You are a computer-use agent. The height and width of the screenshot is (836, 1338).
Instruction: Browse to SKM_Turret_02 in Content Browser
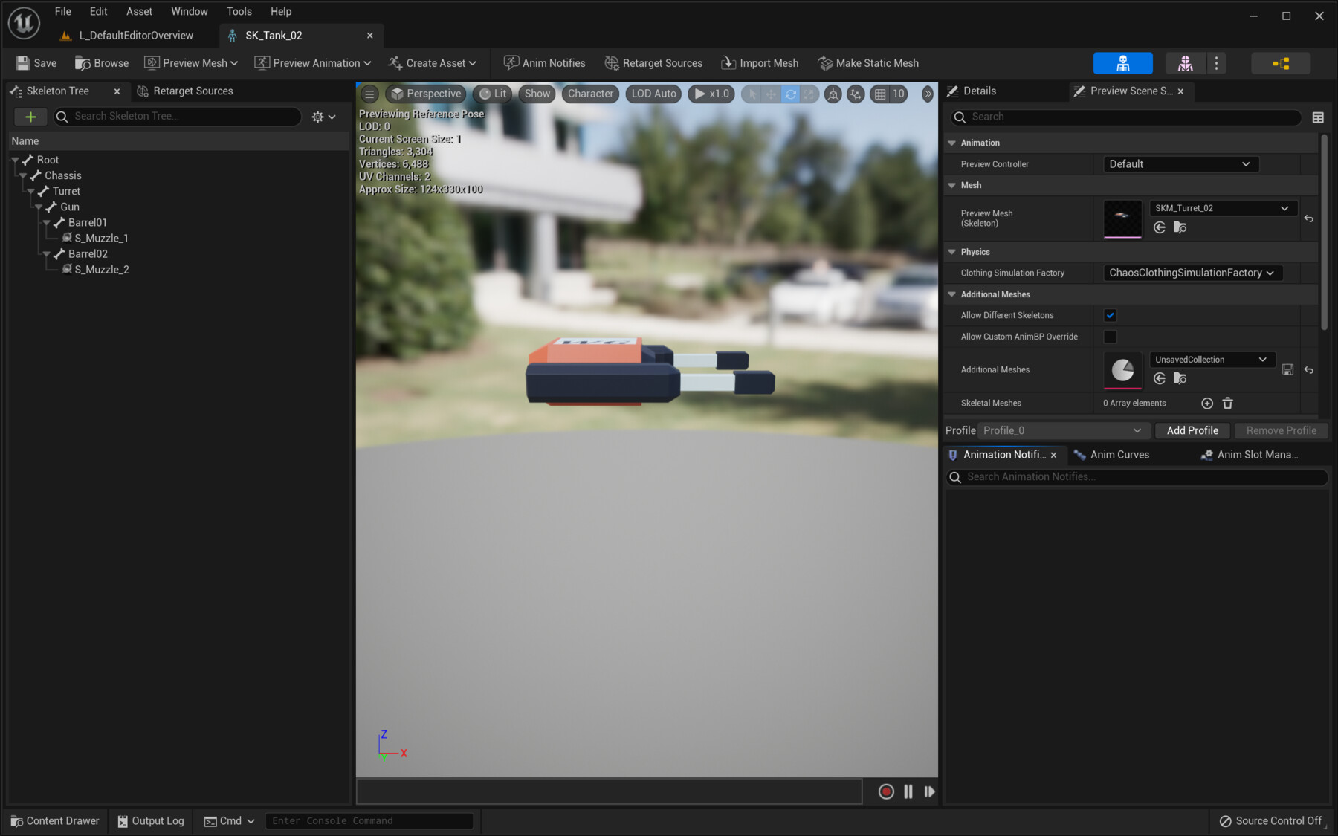click(x=1180, y=227)
